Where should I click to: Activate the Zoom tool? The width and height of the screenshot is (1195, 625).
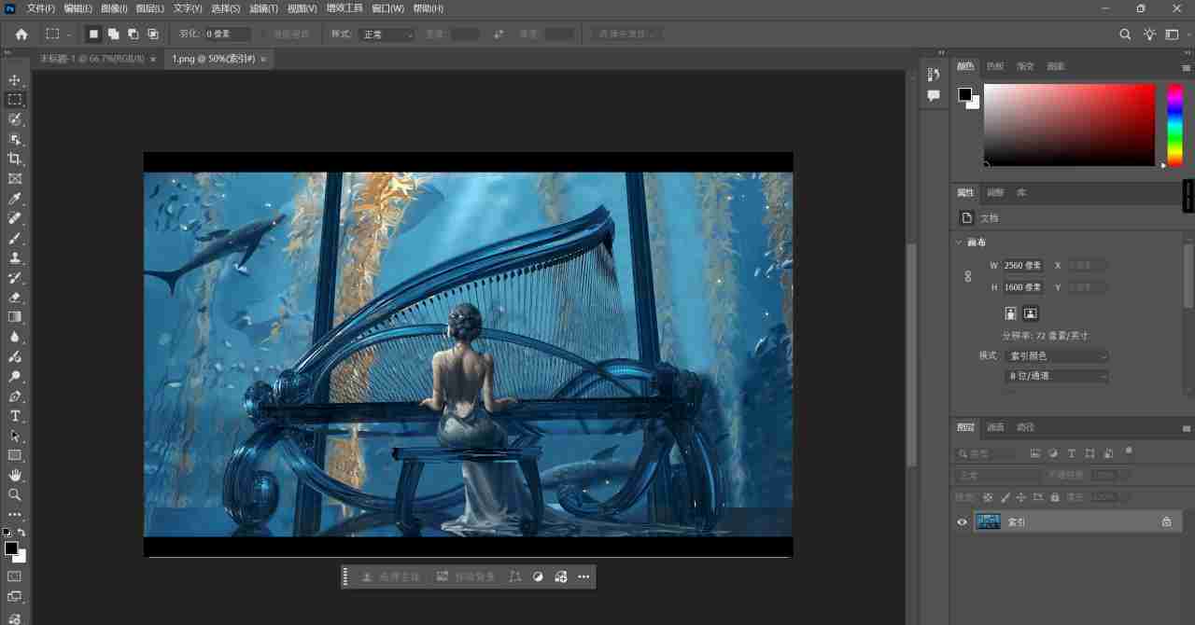tap(15, 494)
